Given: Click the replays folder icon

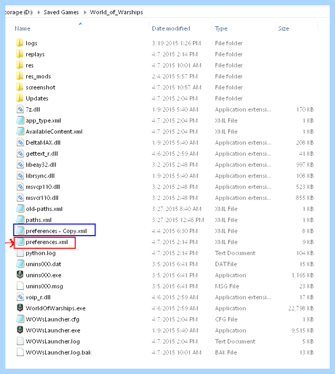Looking at the screenshot, I should click(20, 54).
